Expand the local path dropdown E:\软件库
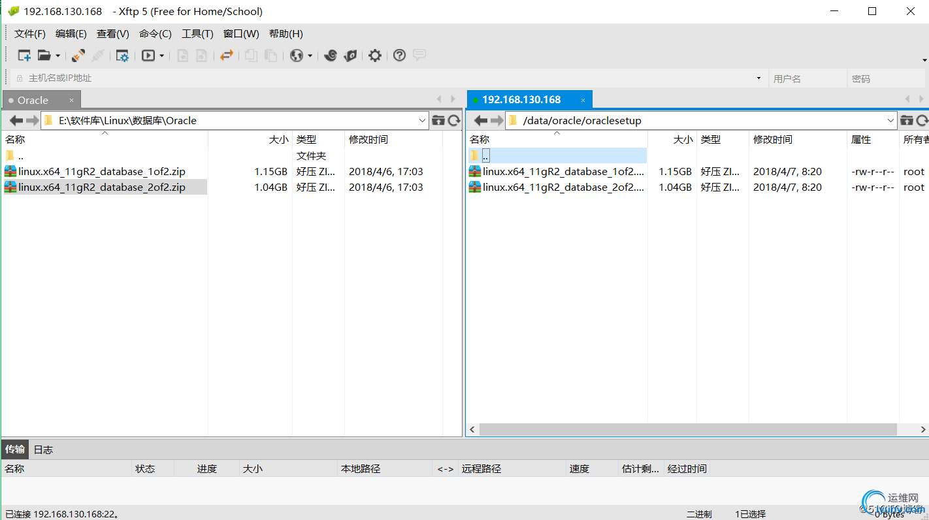The height and width of the screenshot is (520, 929). click(x=422, y=120)
